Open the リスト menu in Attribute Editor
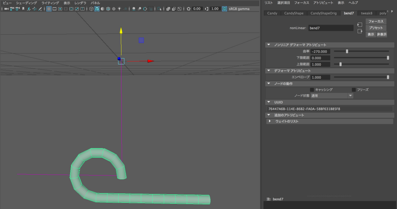The height and width of the screenshot is (209, 397). pos(269,3)
